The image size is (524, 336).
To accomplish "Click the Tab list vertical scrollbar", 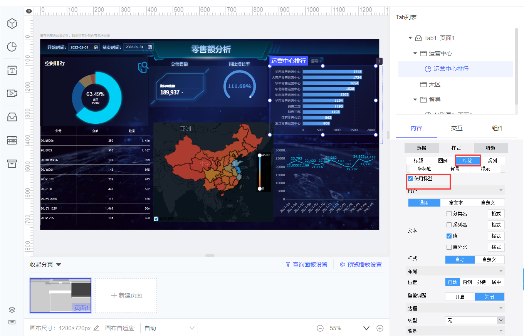I will coord(517,66).
